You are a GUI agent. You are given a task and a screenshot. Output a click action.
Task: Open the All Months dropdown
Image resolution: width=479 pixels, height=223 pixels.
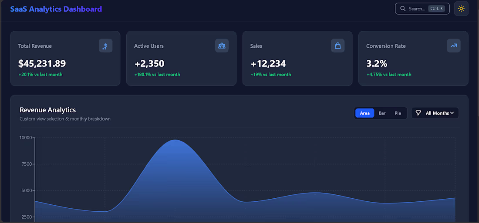(435, 113)
